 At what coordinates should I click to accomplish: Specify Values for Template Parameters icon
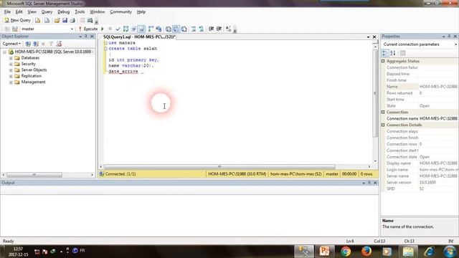point(229,29)
